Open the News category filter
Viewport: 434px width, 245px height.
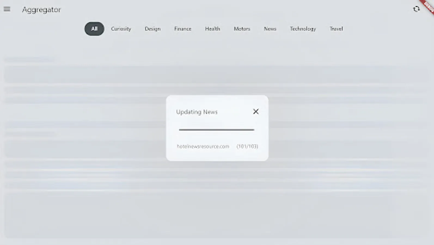pos(270,29)
